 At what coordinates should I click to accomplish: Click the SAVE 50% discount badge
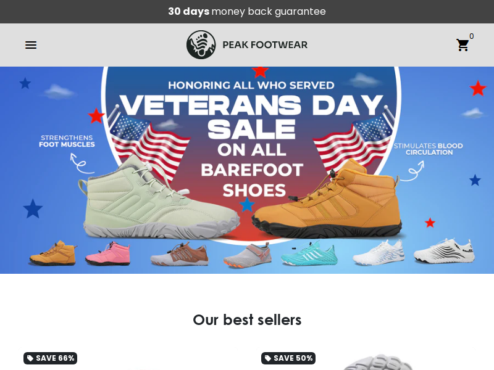click(x=288, y=358)
